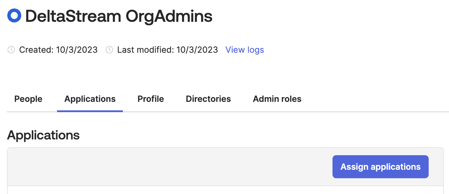Image resolution: width=449 pixels, height=194 pixels.
Task: Show the Admin roles tab
Action: (x=277, y=99)
